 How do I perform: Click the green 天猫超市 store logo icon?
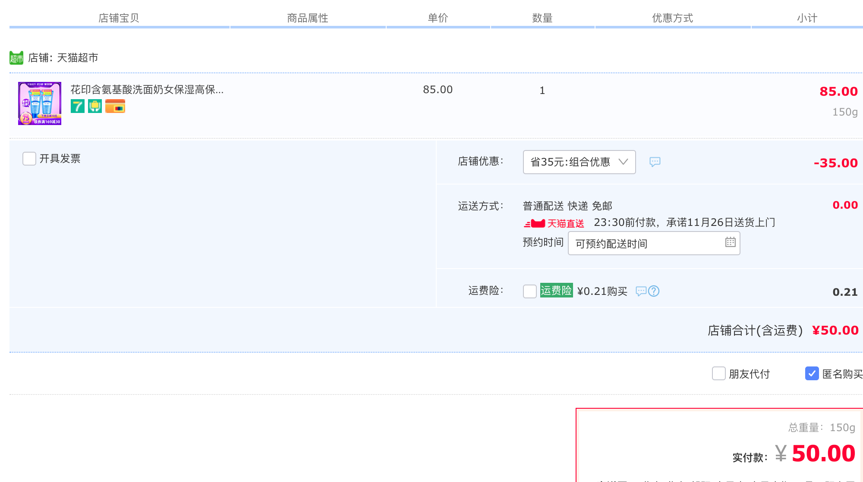(x=16, y=58)
